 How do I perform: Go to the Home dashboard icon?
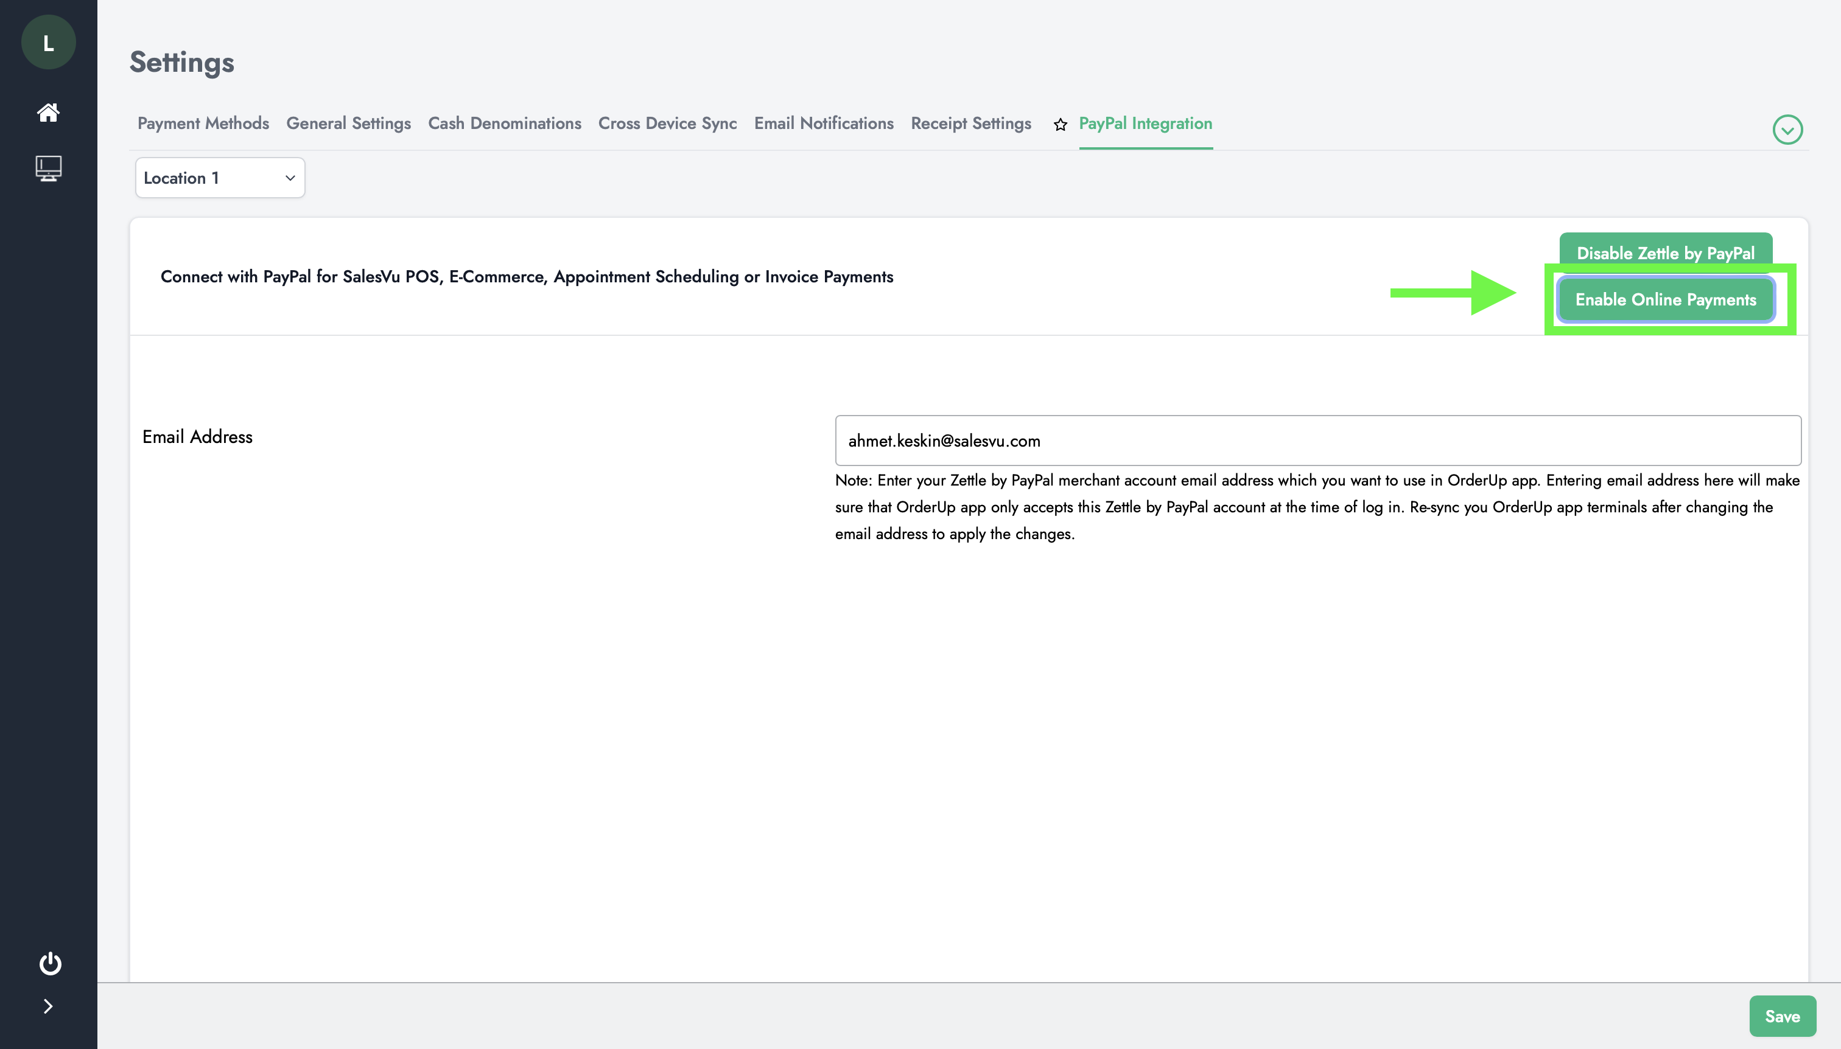pyautogui.click(x=48, y=113)
